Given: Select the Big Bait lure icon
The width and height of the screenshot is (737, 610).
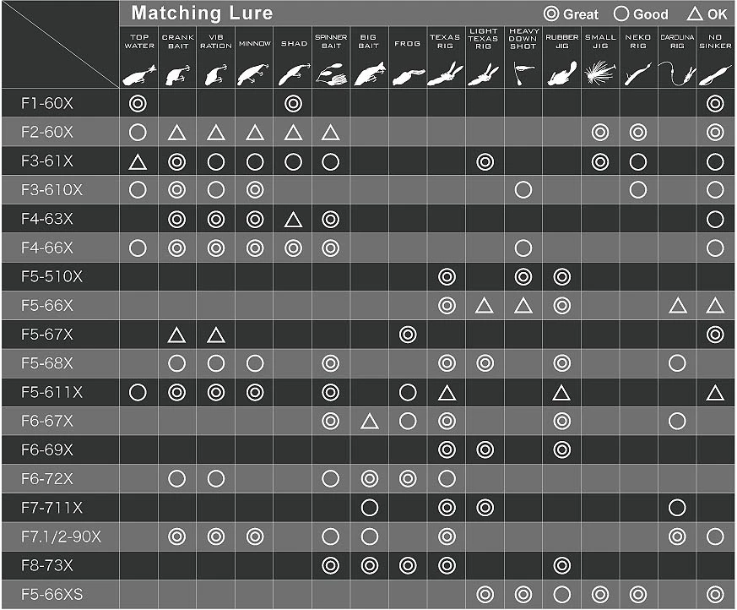Looking at the screenshot, I should [369, 74].
